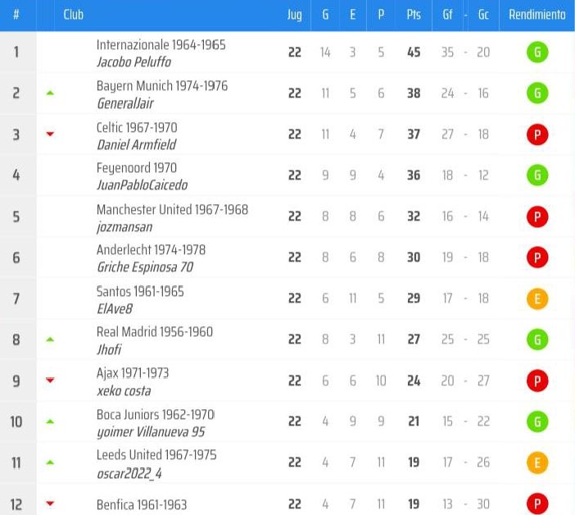Open Anderlecht 1974-1978 team page

click(x=151, y=250)
